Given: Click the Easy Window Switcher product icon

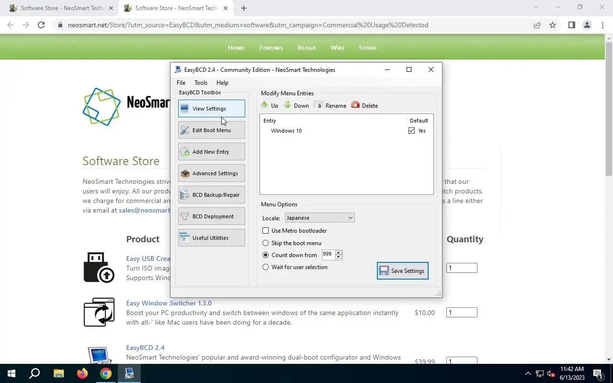Looking at the screenshot, I should (99, 312).
